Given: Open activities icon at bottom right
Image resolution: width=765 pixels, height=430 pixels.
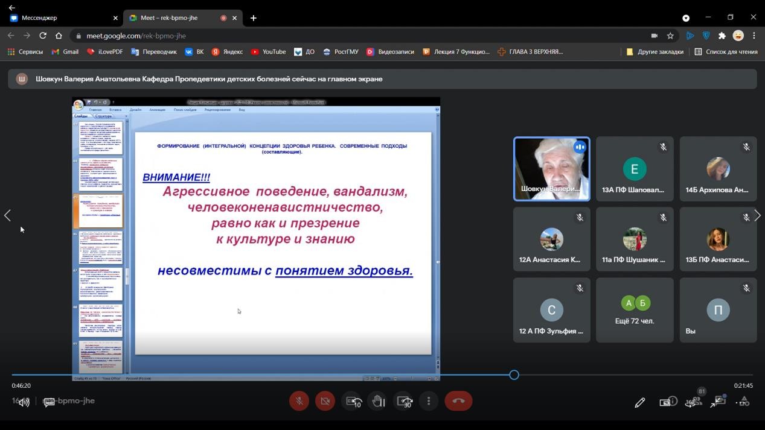Looking at the screenshot, I should (x=744, y=401).
